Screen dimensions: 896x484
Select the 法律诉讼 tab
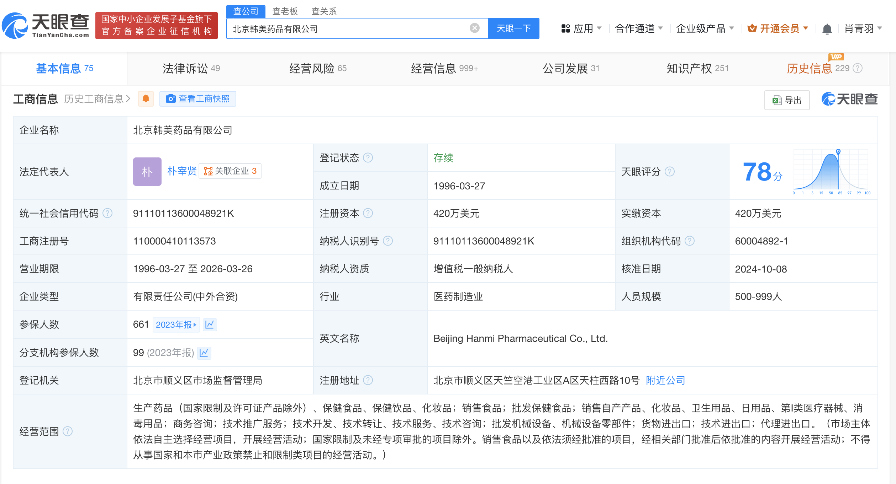coord(191,68)
